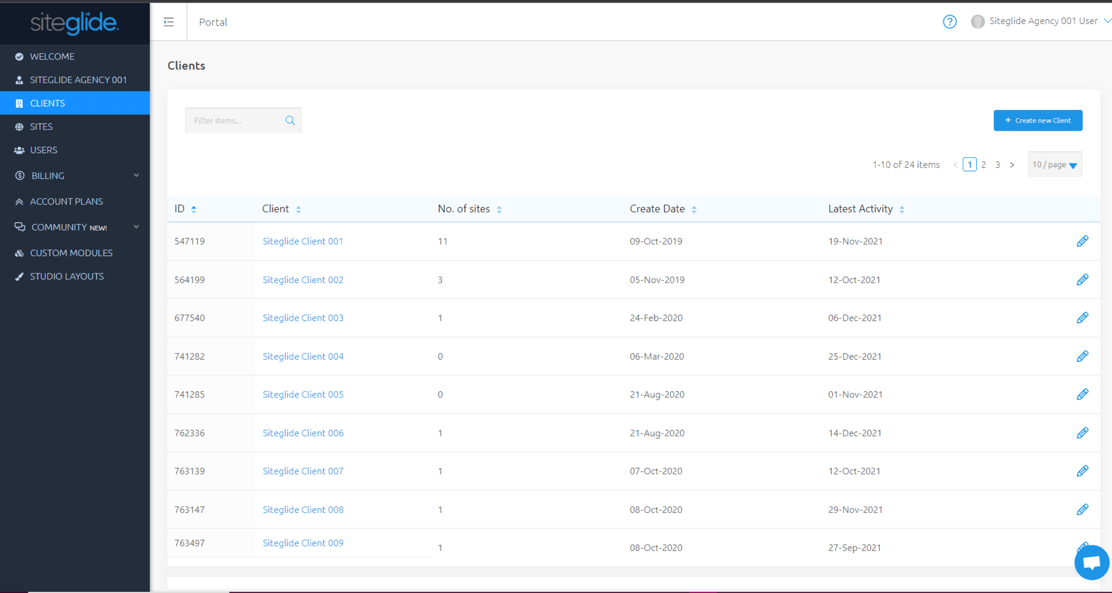
Task: Open the Siteglide Client 007 link
Action: (x=303, y=472)
